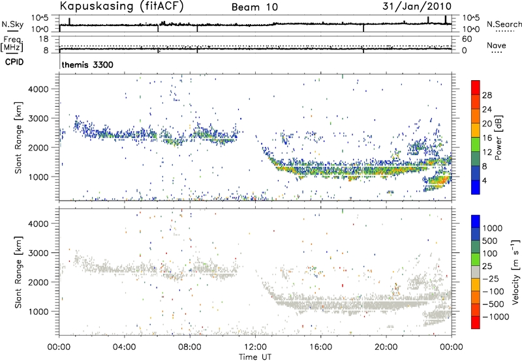Click the -100 velocity colorbar tick
This screenshot has width=522, height=361.
pyautogui.click(x=493, y=291)
